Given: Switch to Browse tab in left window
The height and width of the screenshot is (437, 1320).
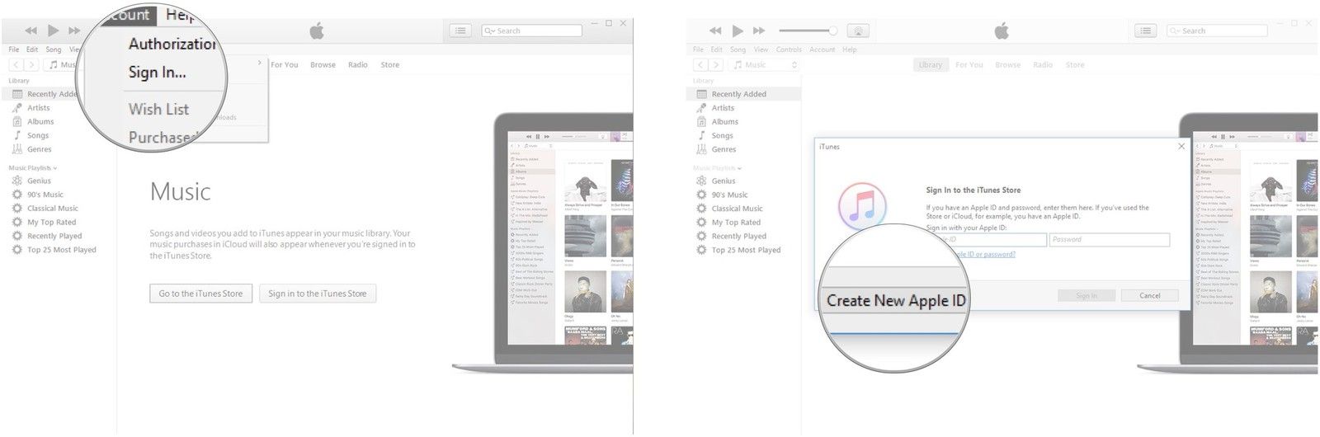Looking at the screenshot, I should coord(323,64).
